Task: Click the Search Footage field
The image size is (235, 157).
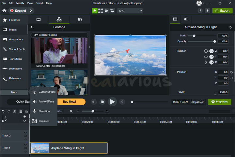Action: (x=59, y=35)
